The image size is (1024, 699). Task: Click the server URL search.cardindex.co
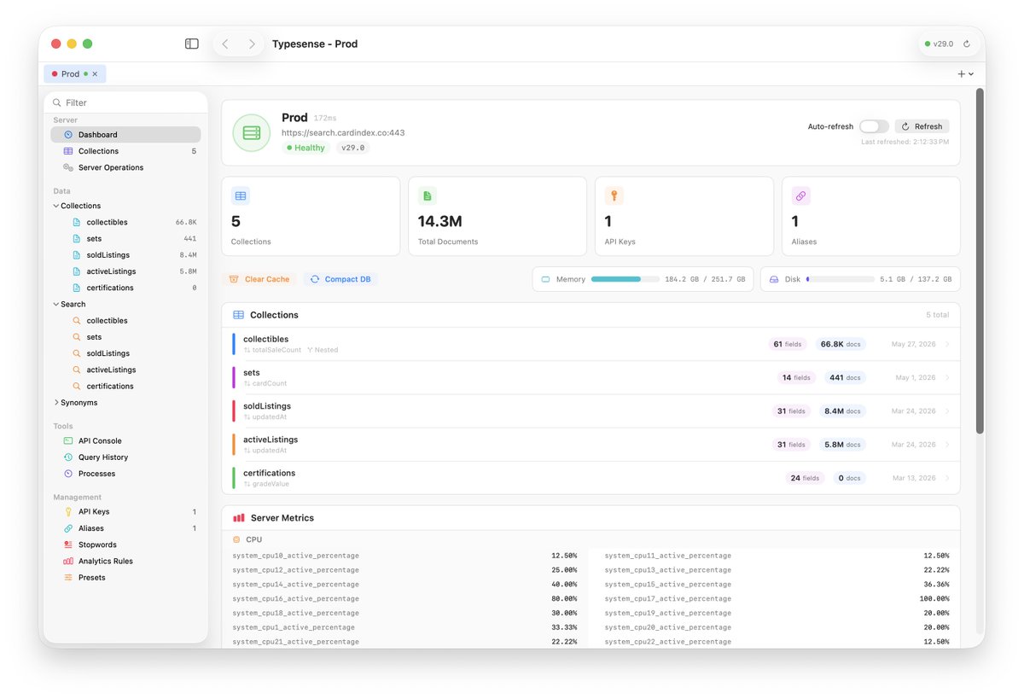tap(343, 133)
